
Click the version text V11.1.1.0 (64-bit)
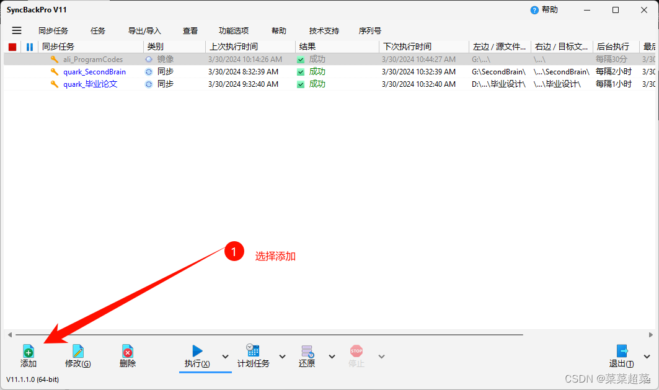[x=32, y=379]
